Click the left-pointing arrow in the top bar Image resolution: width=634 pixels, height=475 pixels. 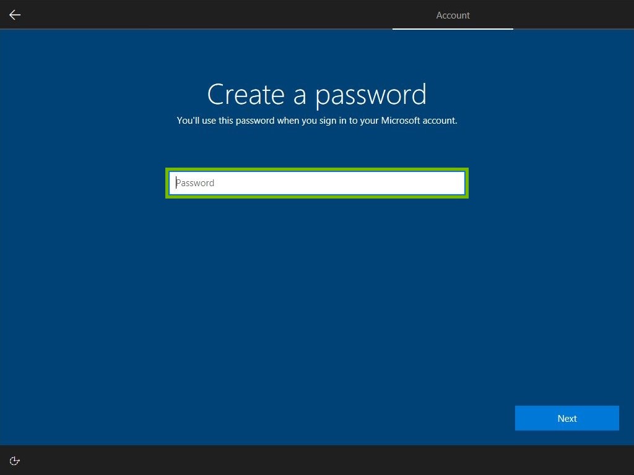(14, 14)
